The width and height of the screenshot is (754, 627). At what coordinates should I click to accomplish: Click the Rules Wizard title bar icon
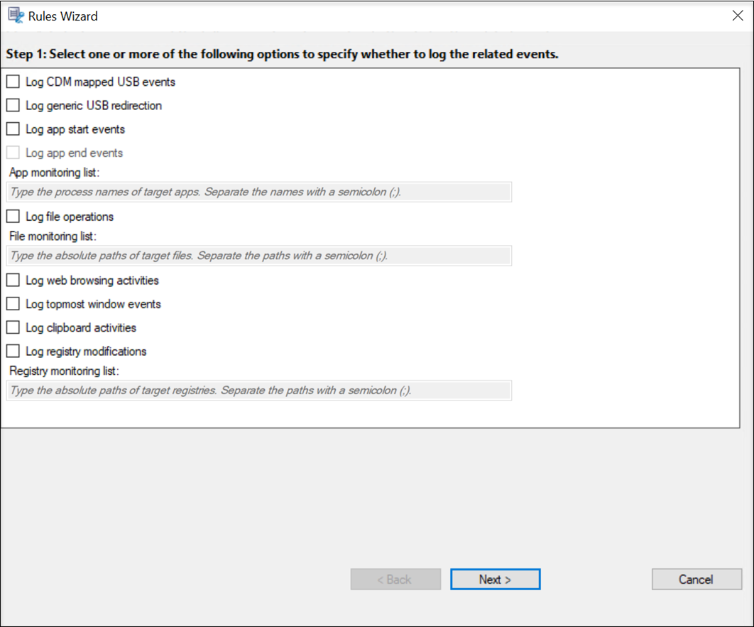(16, 16)
